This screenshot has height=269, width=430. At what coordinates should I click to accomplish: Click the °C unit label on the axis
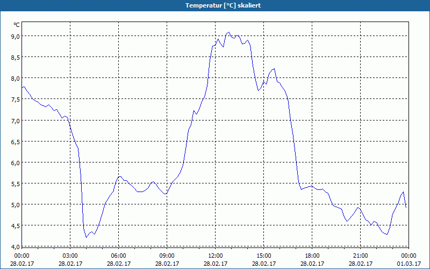(x=17, y=25)
